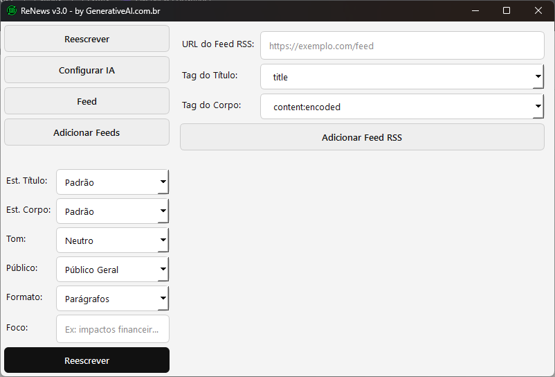Click the Foco text input field
Viewport: 555px width, 377px height.
click(x=112, y=328)
